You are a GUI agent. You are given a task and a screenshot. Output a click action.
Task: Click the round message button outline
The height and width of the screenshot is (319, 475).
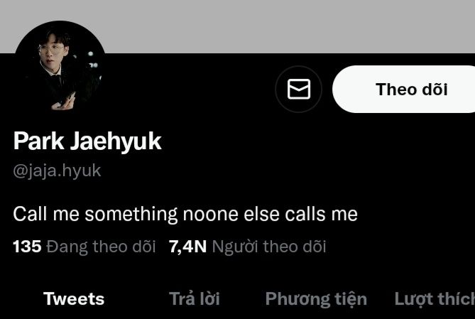pos(299,89)
